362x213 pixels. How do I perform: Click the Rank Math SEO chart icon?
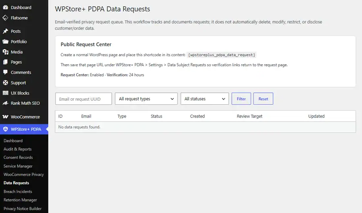pos(5,103)
